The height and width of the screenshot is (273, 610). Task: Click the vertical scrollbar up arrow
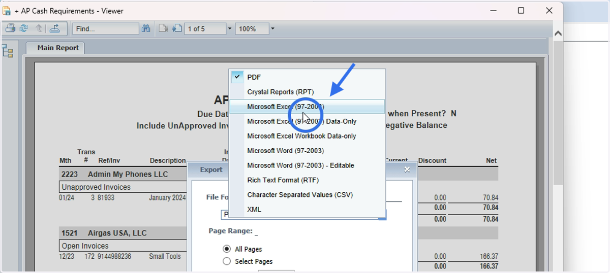click(558, 33)
